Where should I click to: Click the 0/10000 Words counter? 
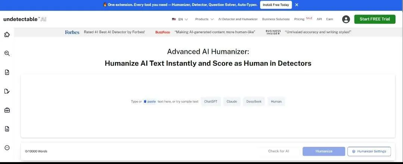click(x=36, y=151)
